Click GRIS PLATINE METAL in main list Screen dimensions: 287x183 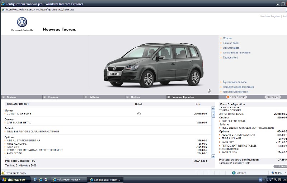tap(19, 123)
